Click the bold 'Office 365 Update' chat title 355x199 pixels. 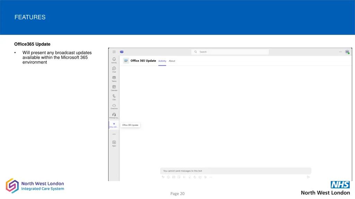point(143,61)
